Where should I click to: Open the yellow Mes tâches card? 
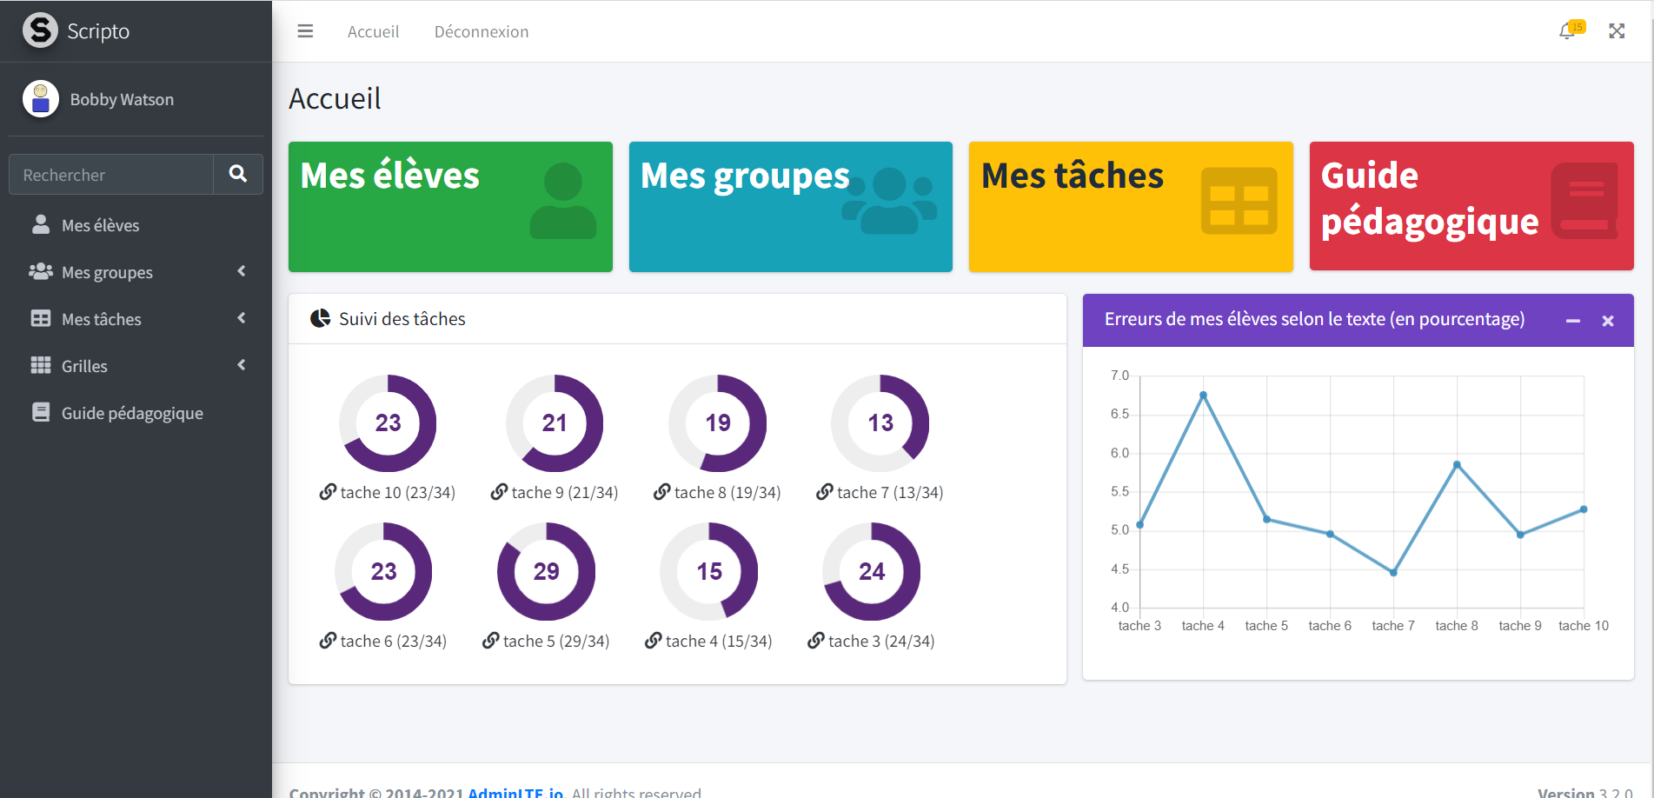pyautogui.click(x=1131, y=207)
